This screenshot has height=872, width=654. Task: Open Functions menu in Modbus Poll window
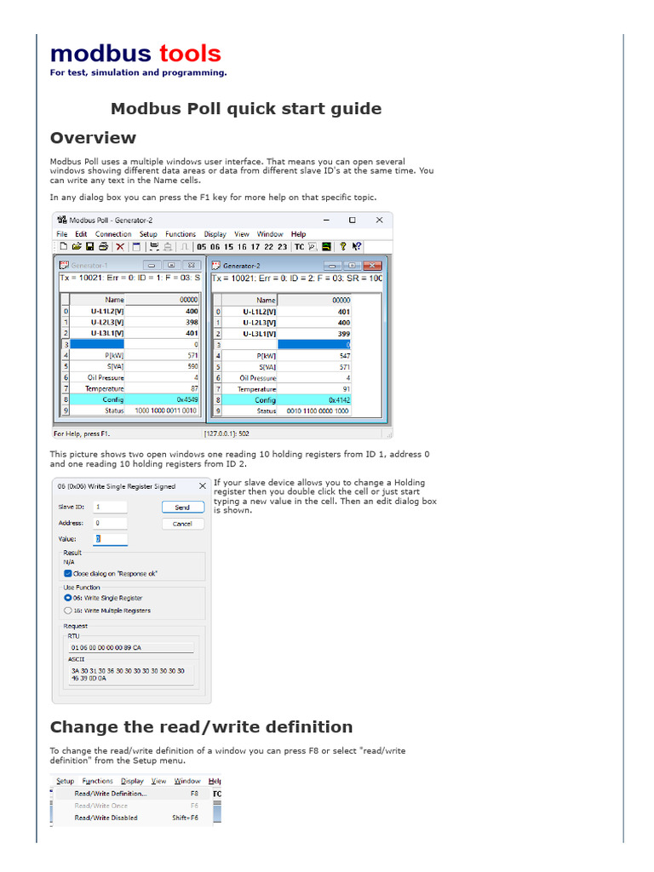(x=181, y=234)
